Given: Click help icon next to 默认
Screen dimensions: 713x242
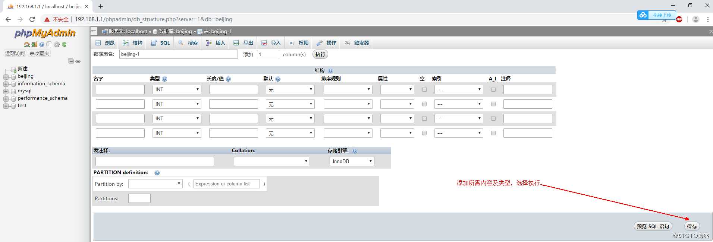Looking at the screenshot, I should click(278, 79).
